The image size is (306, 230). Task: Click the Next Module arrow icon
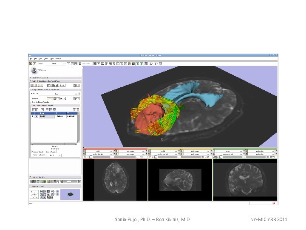[x=72, y=64]
